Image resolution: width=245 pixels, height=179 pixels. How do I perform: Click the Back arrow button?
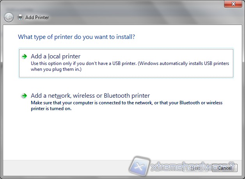[x=9, y=17]
